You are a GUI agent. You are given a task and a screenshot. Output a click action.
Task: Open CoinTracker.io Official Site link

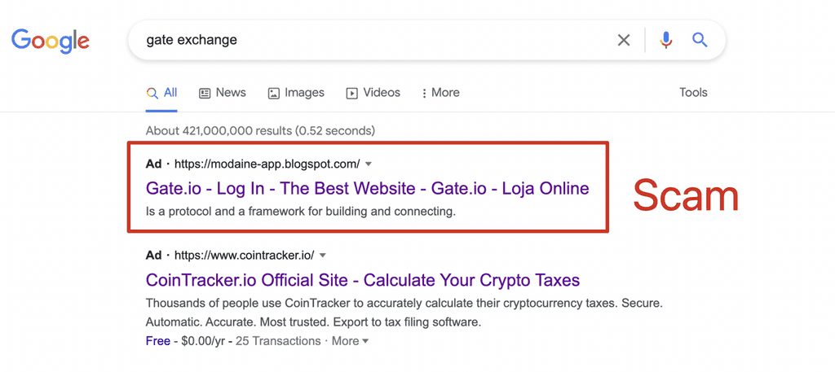(363, 279)
